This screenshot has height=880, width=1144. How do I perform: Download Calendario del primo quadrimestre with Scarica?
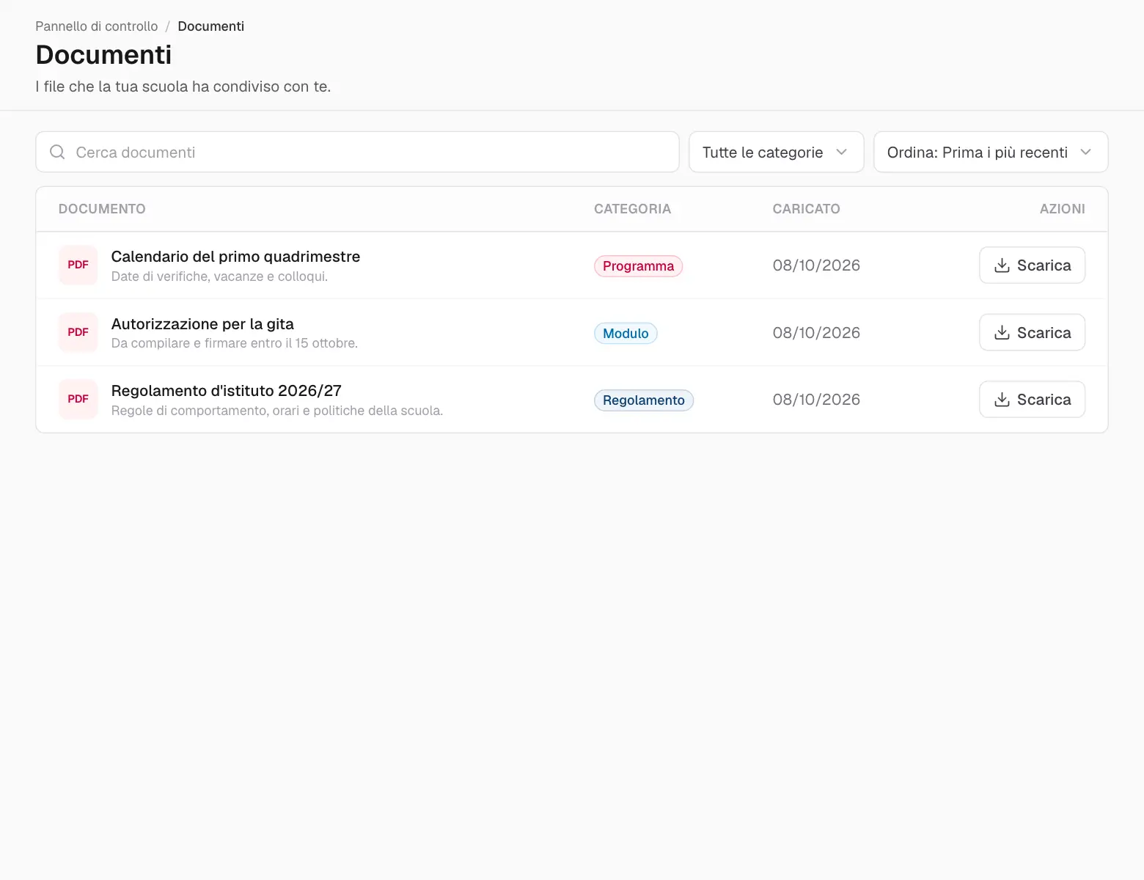click(x=1032, y=265)
